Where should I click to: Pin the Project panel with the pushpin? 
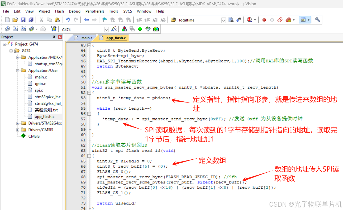[54, 37]
